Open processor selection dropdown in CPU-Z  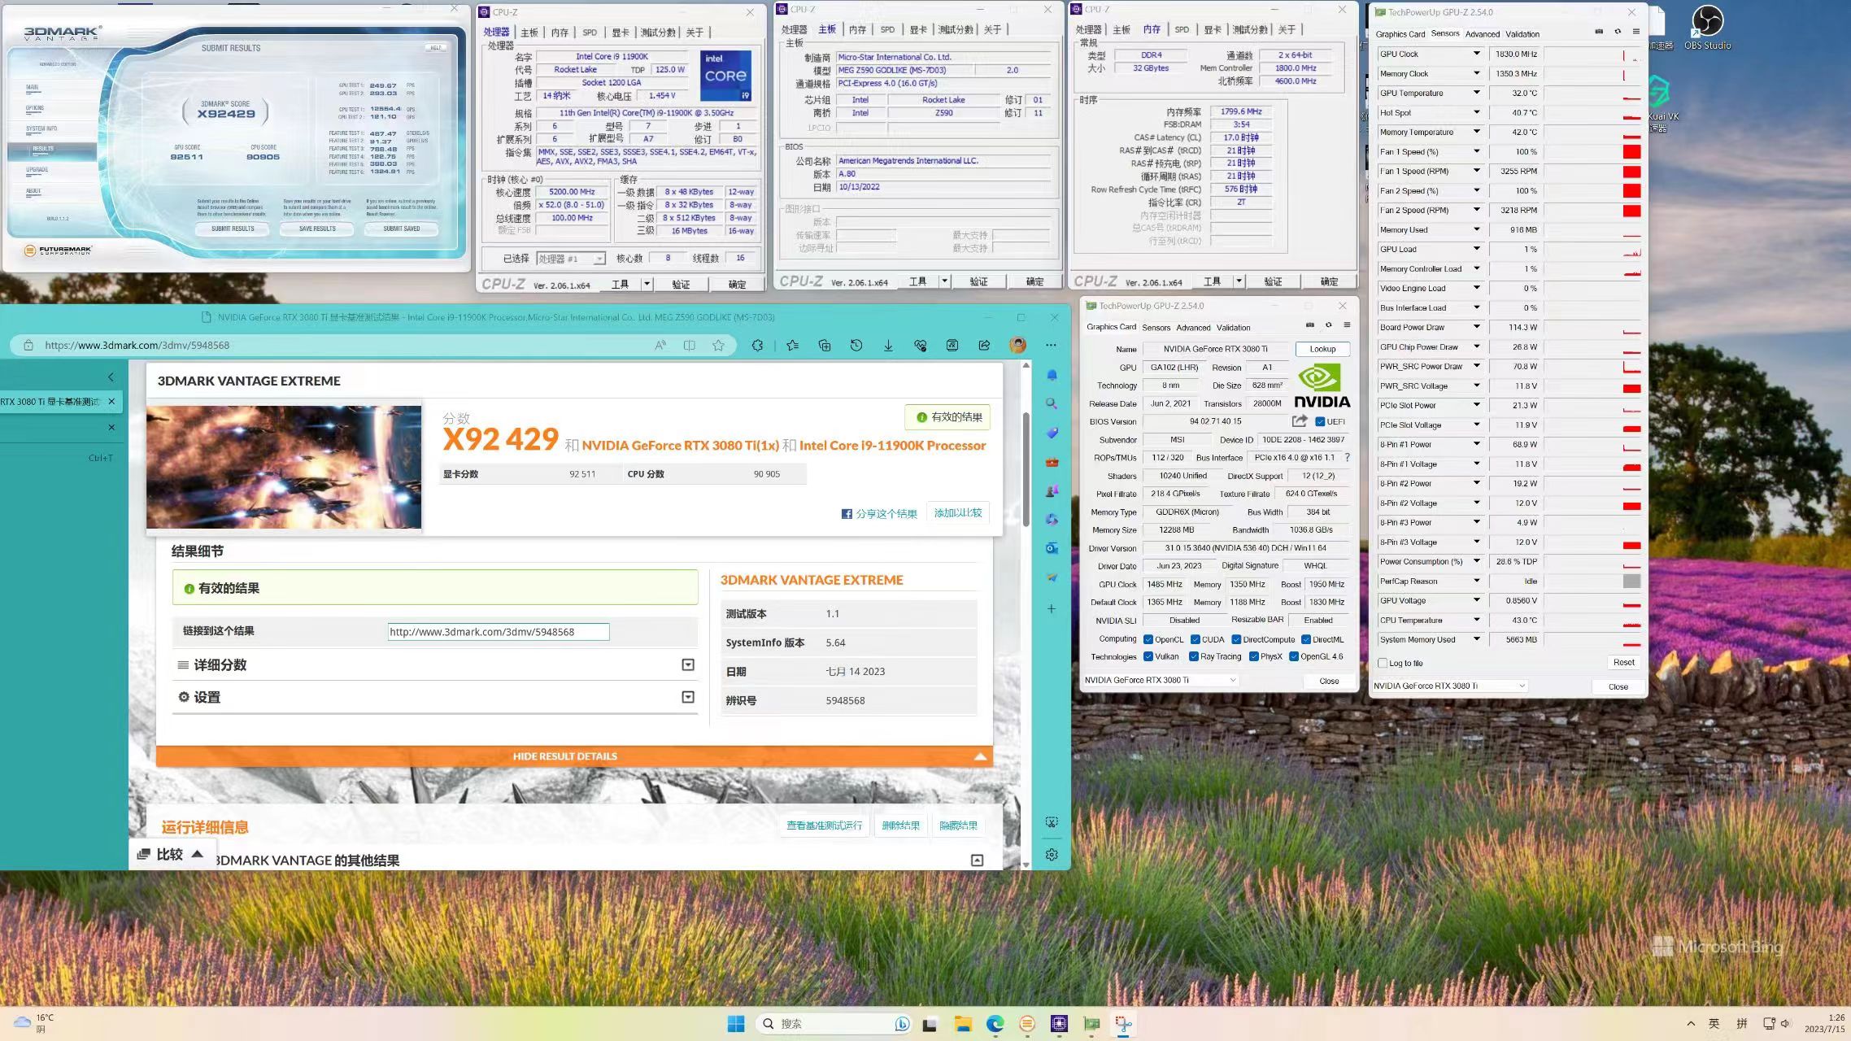click(x=571, y=259)
